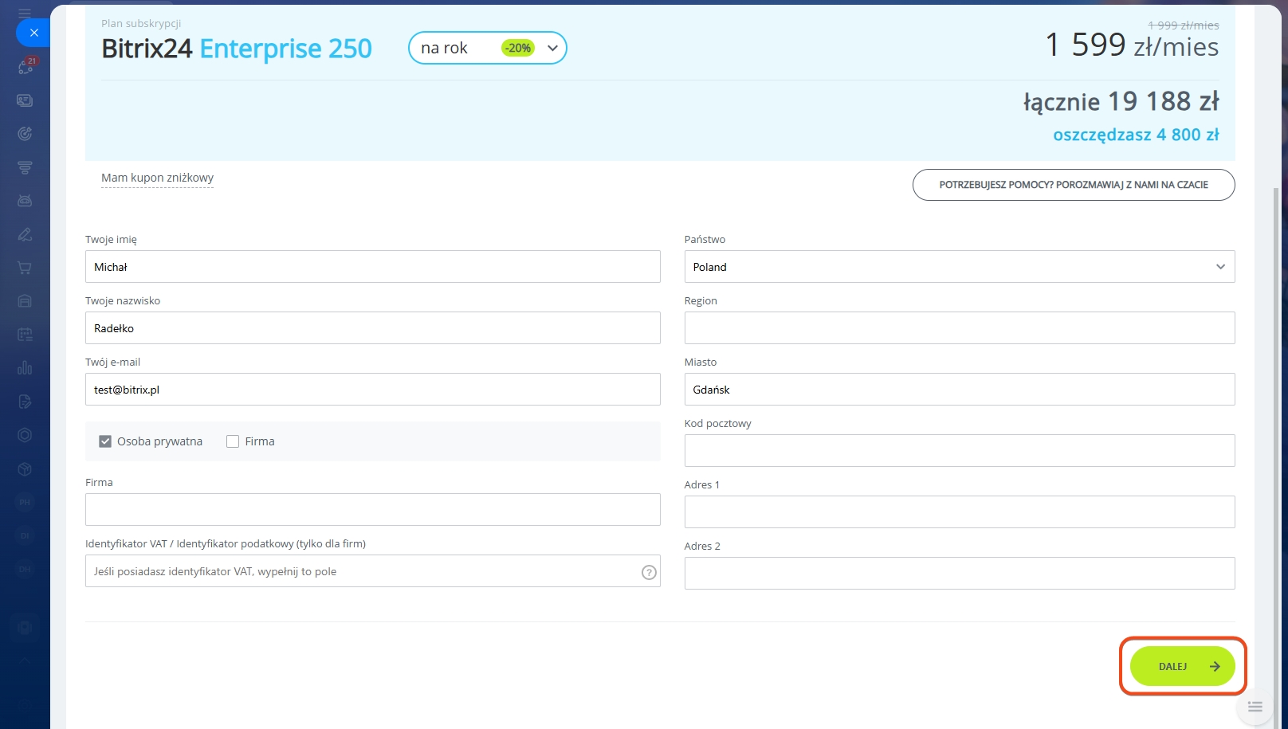1288x729 pixels.
Task: Open the robot automation icon in sidebar
Action: pyautogui.click(x=25, y=201)
